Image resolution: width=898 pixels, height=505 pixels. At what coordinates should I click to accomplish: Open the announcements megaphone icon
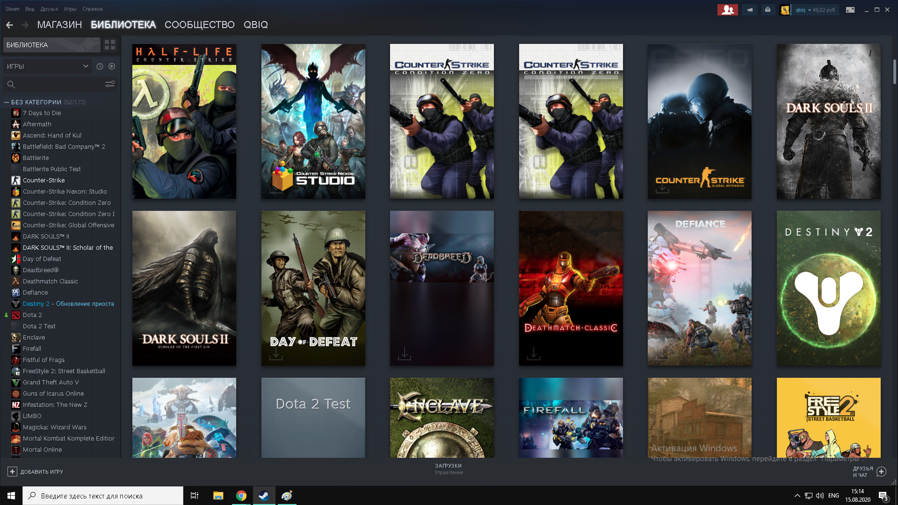click(x=750, y=10)
